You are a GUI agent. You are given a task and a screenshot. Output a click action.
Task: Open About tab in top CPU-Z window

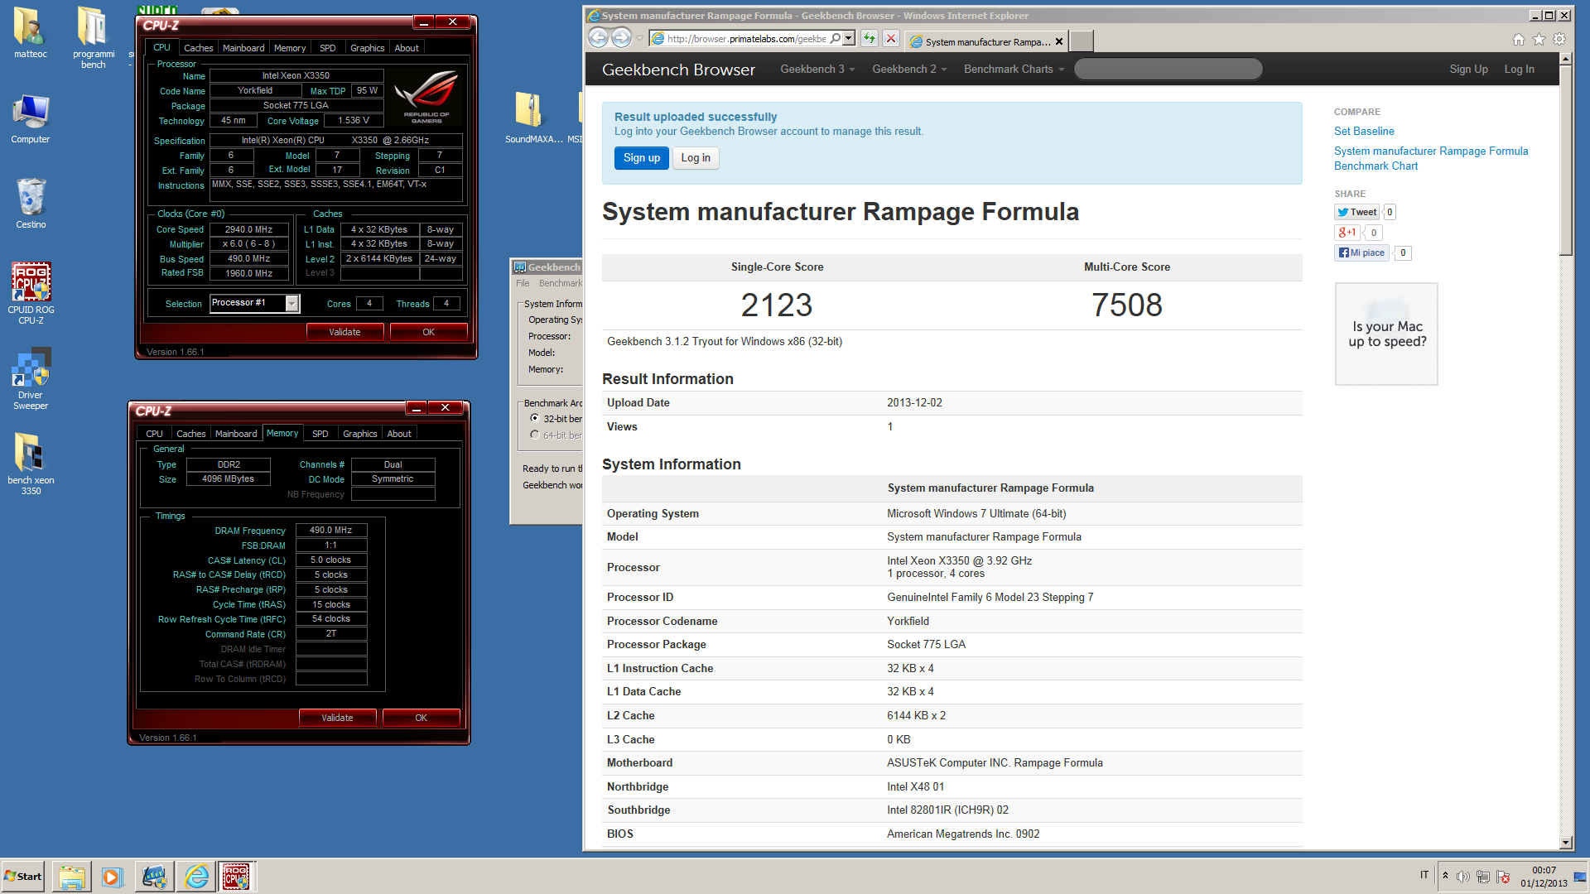point(407,48)
